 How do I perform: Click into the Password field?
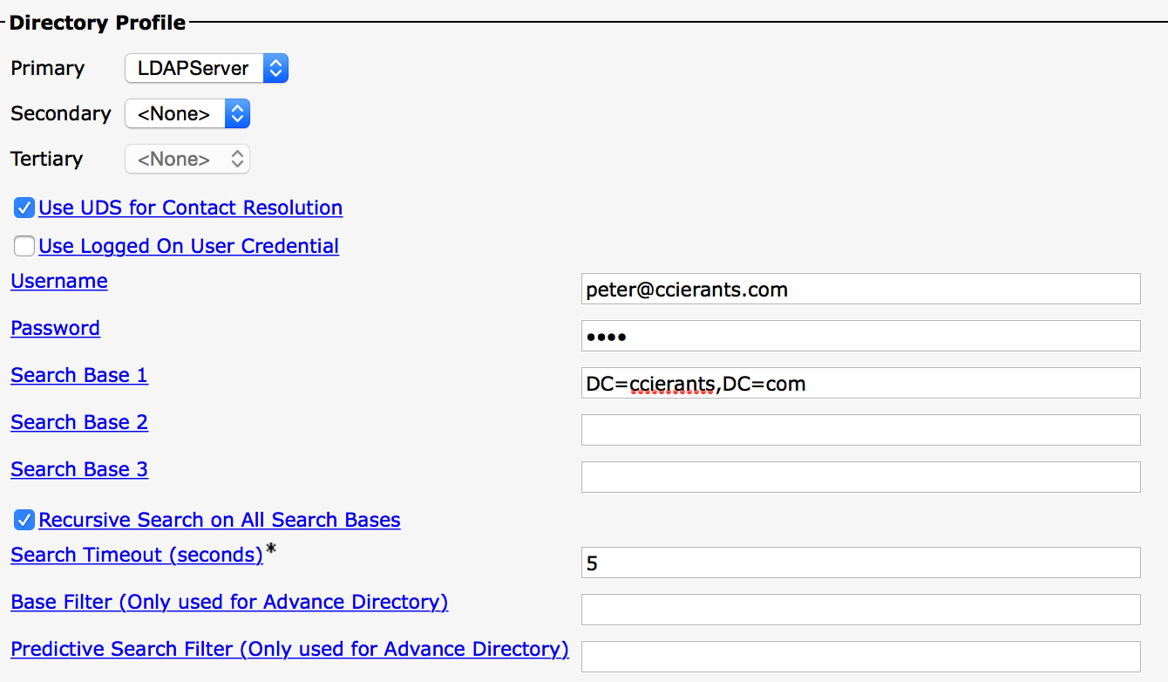(860, 336)
